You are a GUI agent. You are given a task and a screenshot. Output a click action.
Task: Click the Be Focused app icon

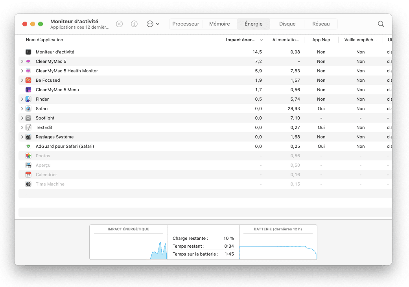(28, 80)
